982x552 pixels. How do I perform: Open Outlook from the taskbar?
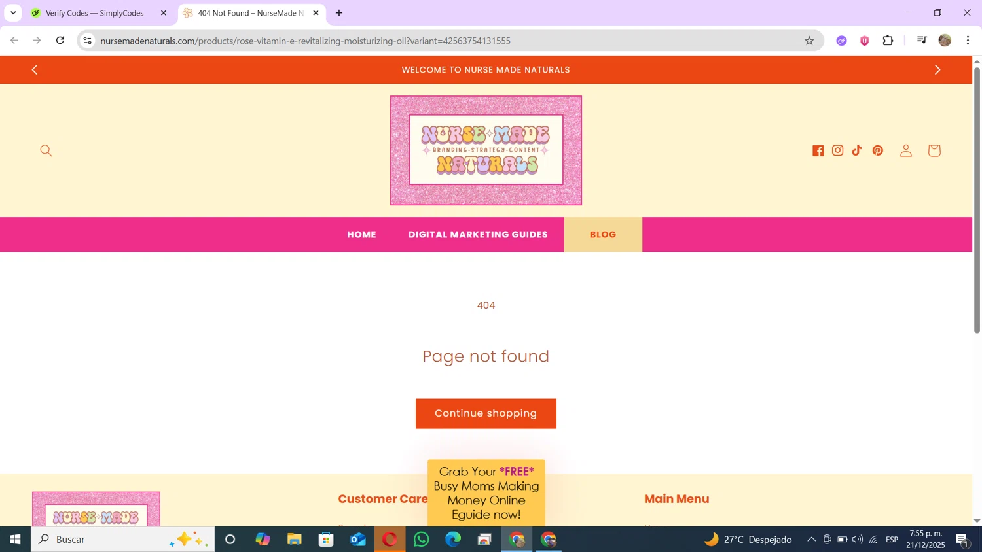pos(358,540)
